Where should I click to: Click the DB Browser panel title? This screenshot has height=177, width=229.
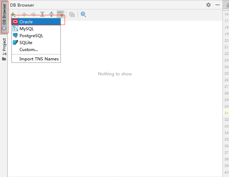pyautogui.click(x=22, y=5)
